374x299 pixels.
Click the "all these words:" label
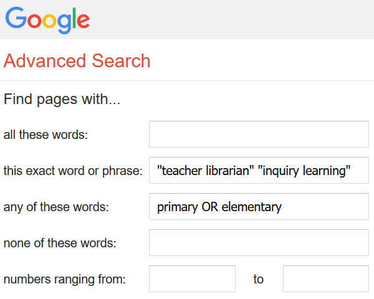click(46, 135)
